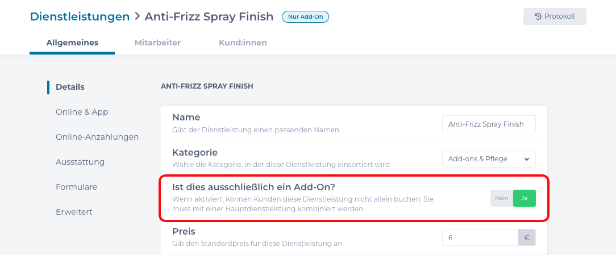Set the Add-On toggle to Ja
The width and height of the screenshot is (616, 255).
pyautogui.click(x=525, y=198)
